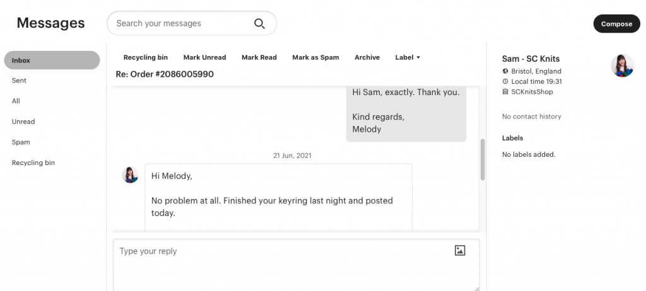Mark the conversation as Unread

click(204, 57)
